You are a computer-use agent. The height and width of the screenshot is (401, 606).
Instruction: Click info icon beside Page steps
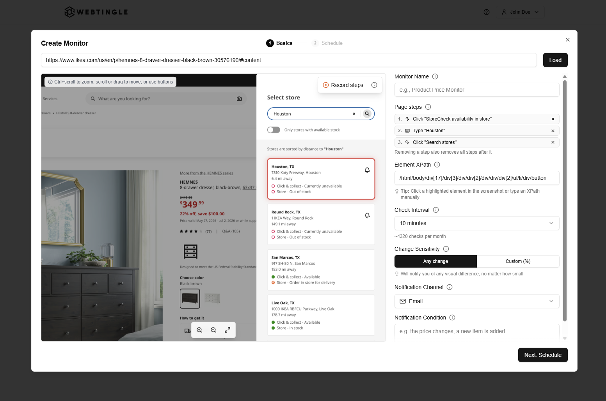[428, 107]
